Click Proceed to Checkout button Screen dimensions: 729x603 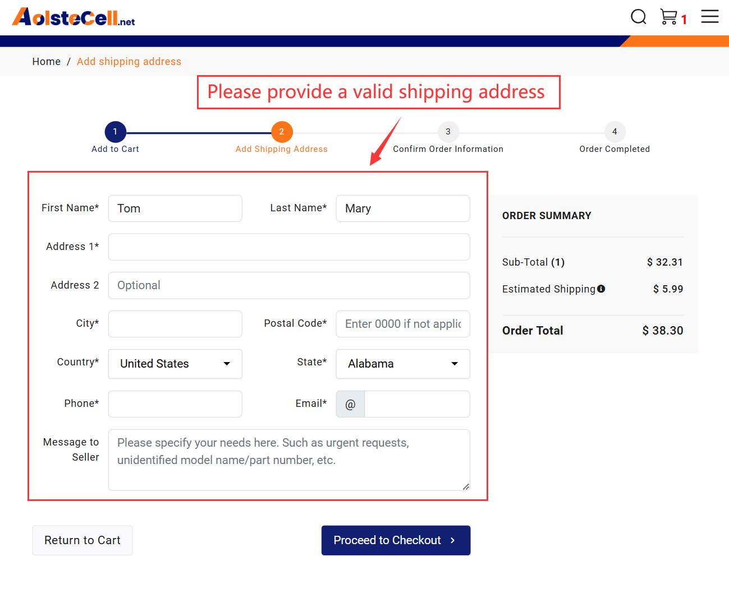pyautogui.click(x=396, y=540)
